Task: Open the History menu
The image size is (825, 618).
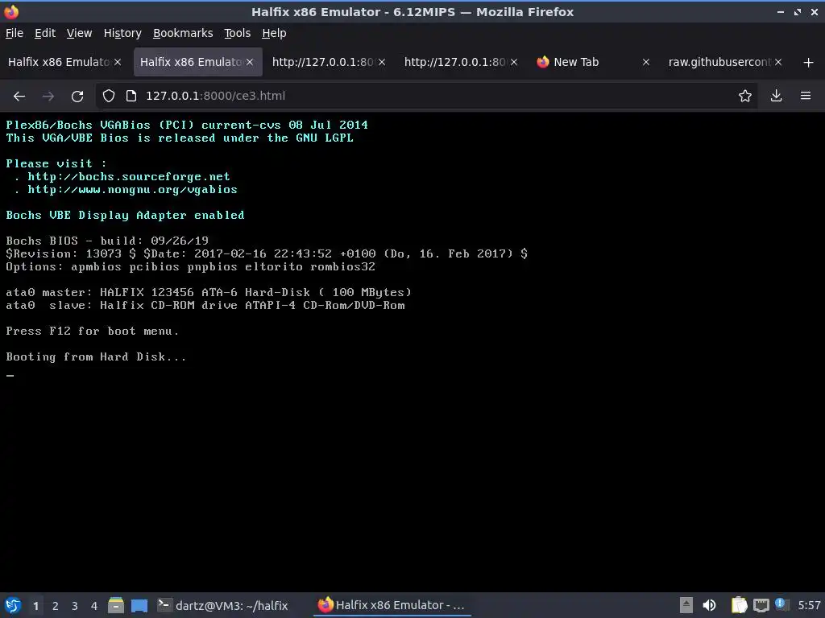Action: pyautogui.click(x=122, y=33)
